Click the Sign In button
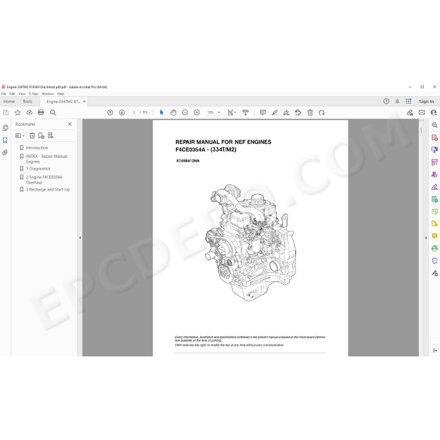The height and width of the screenshot is (440, 440). [426, 101]
